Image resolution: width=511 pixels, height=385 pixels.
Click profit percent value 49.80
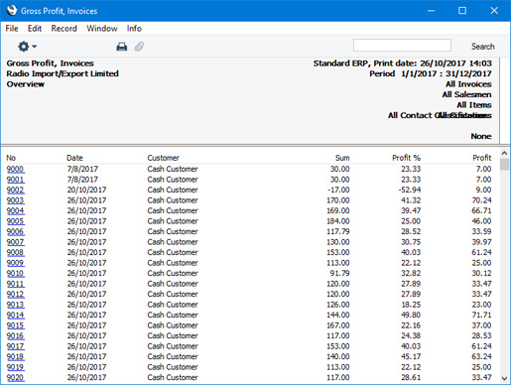coord(411,315)
